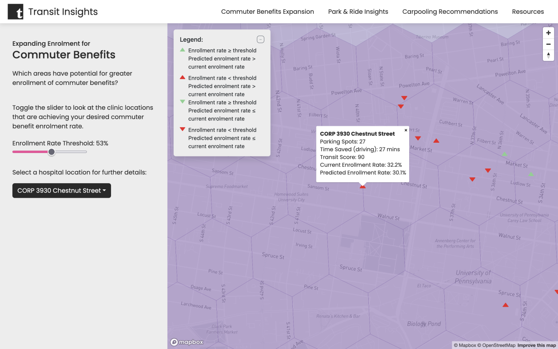Click 'Current Enrollment Rate: 32.2%' text
This screenshot has height=349, width=558.
361,165
